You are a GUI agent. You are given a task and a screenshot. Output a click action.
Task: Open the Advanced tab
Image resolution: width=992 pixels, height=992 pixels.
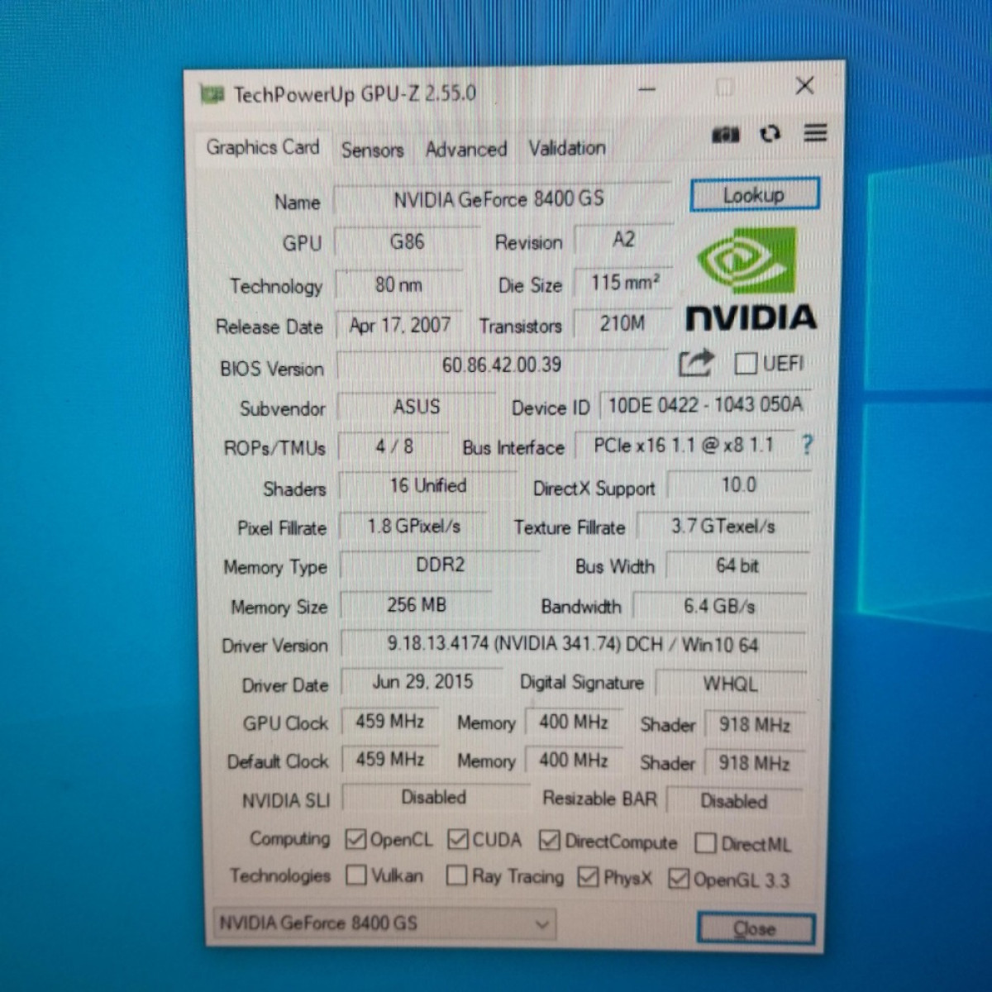[x=466, y=150]
